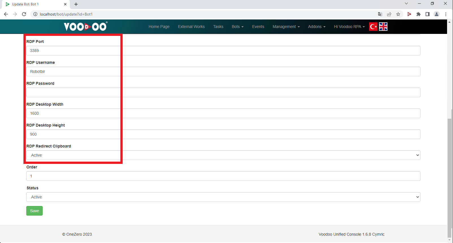
Task: Select the Update Bot: Bot 1 browser tab
Action: pos(35,4)
